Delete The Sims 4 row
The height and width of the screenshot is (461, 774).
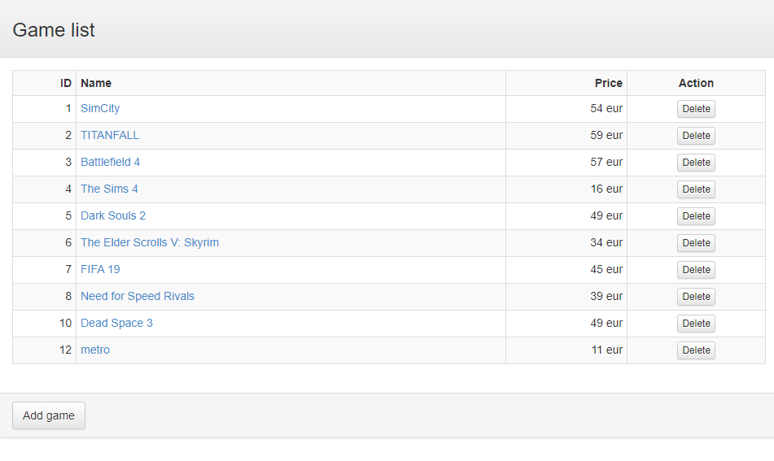[696, 189]
